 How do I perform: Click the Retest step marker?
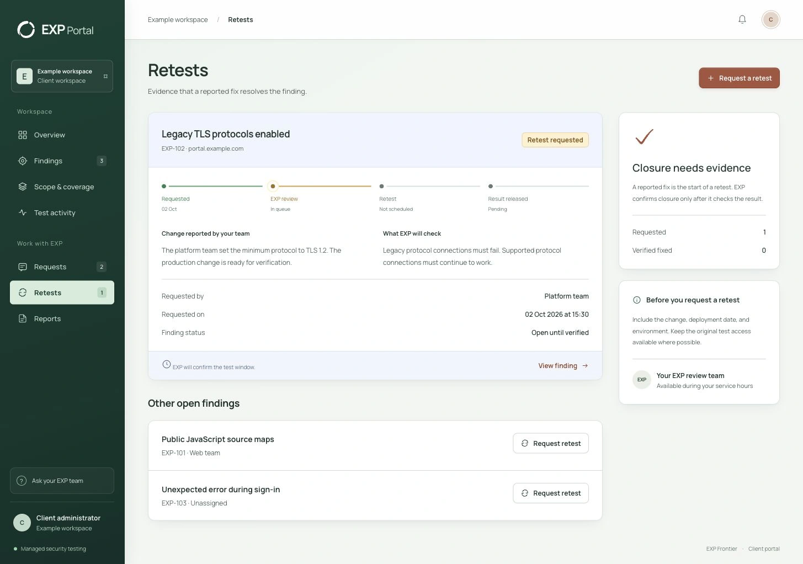(x=381, y=187)
